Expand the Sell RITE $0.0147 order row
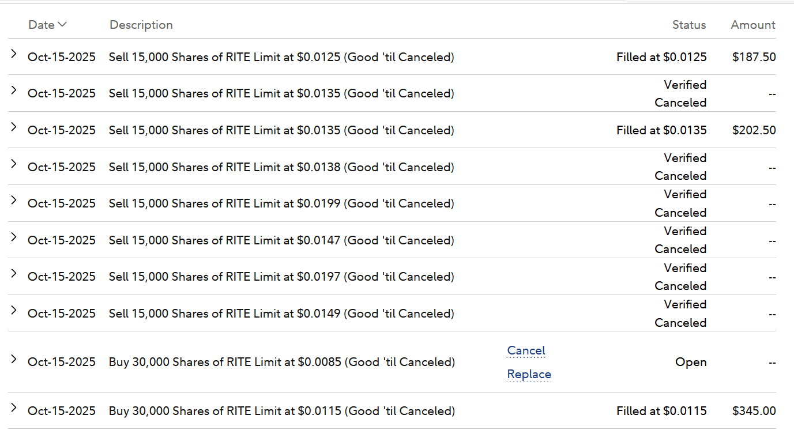 [x=14, y=237]
